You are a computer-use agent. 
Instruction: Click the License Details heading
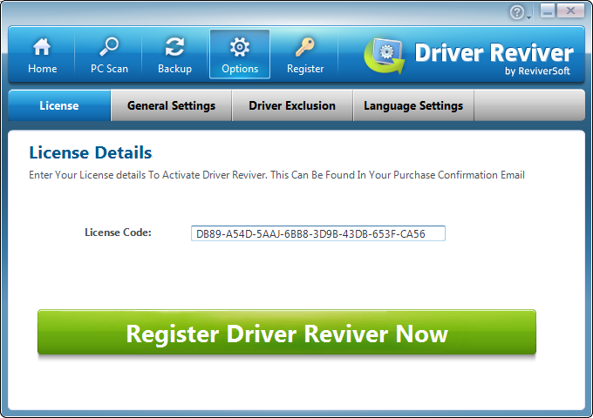pyautogui.click(x=91, y=153)
